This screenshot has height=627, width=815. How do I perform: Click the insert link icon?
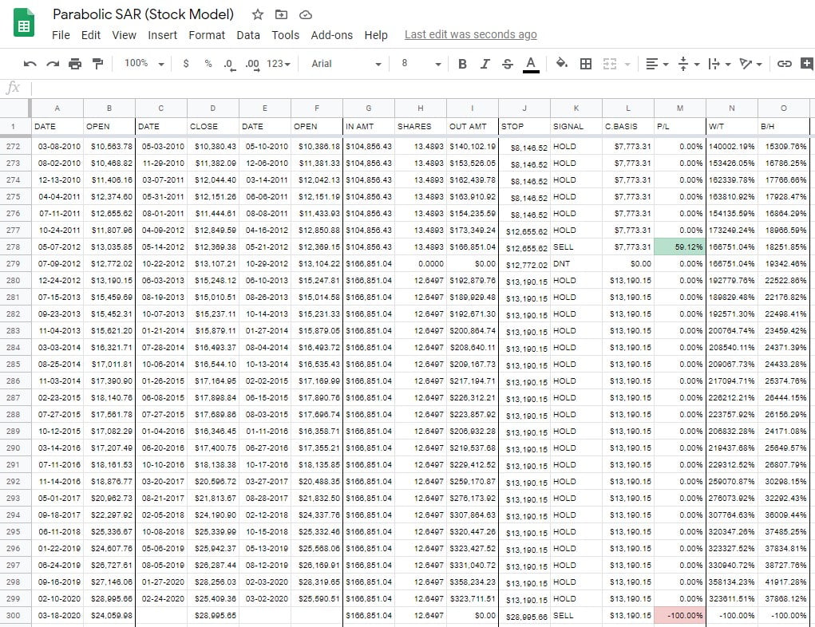[785, 64]
